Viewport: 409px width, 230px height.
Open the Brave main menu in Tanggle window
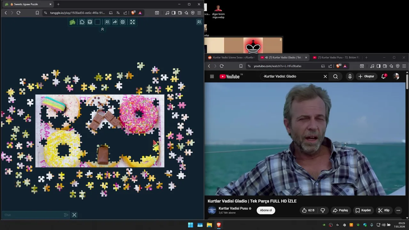click(x=199, y=13)
